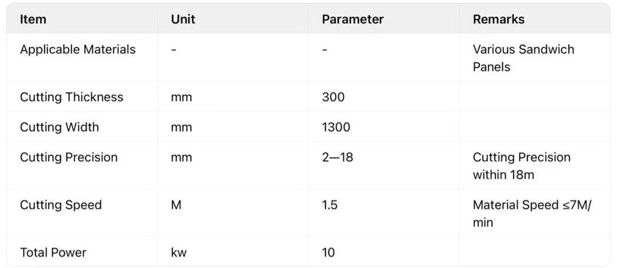This screenshot has height=268, width=619.
Task: Click the Cutting Thickness row label
Action: tap(71, 97)
